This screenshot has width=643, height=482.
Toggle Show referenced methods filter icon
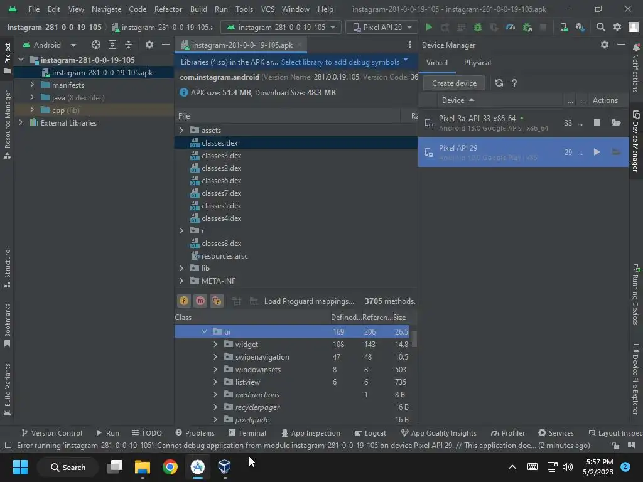(217, 301)
